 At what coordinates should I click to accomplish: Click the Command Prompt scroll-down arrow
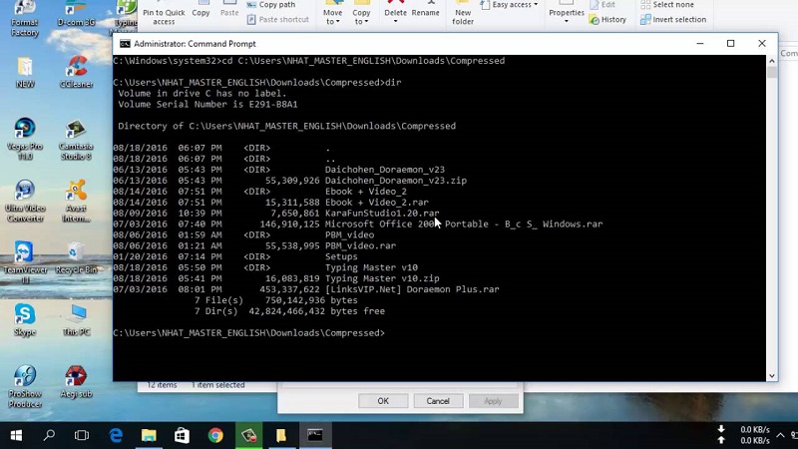coord(771,376)
